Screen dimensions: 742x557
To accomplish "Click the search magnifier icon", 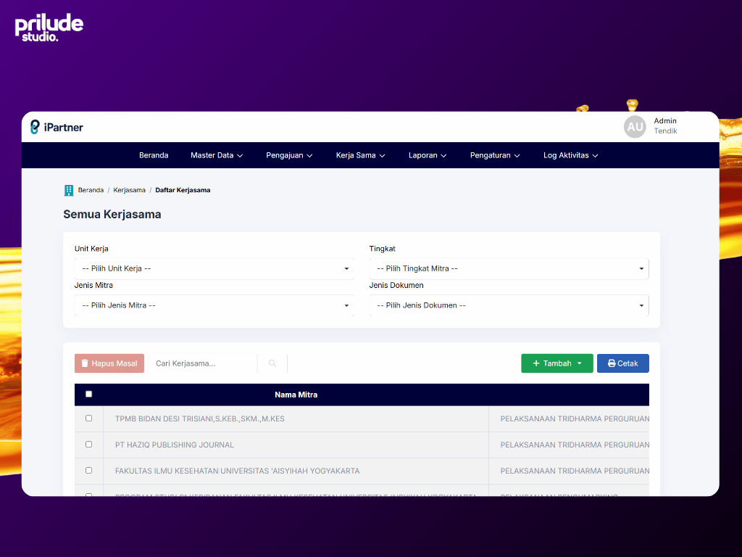I will pos(272,363).
